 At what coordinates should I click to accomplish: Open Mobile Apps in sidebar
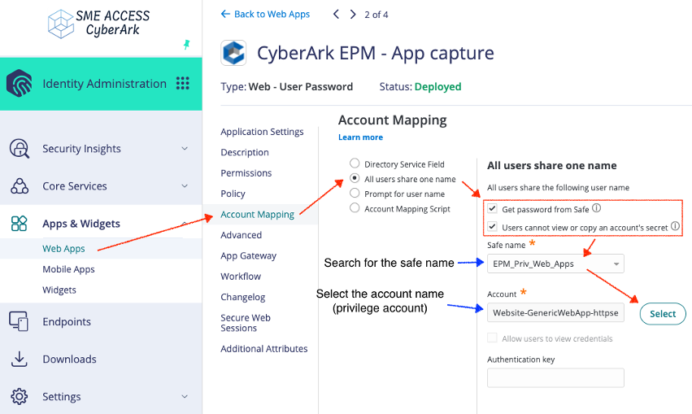pyautogui.click(x=68, y=269)
